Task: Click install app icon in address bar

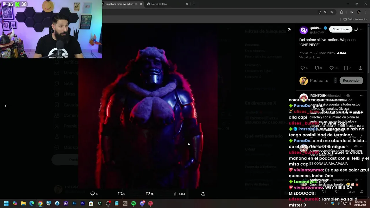Action: click(319, 12)
